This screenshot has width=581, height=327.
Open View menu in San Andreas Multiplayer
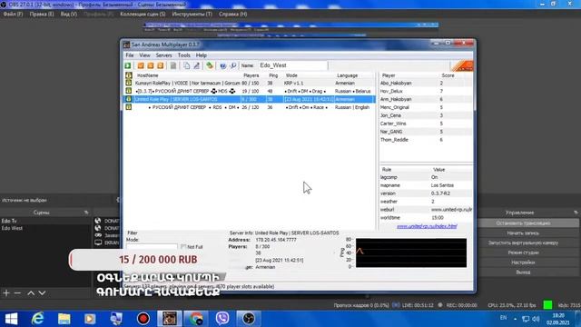click(x=144, y=55)
